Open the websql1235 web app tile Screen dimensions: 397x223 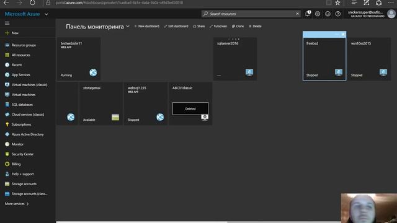point(146,103)
